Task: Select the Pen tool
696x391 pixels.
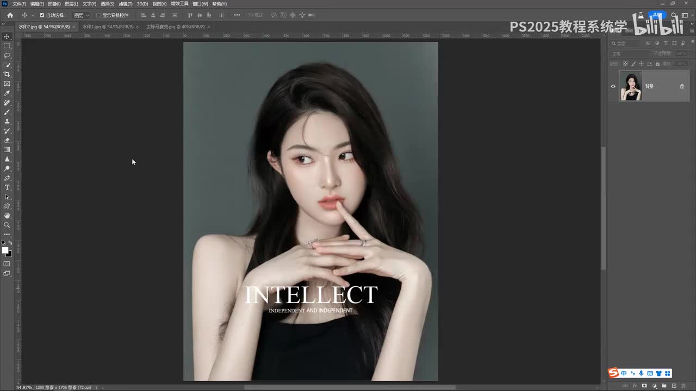Action: pos(7,178)
